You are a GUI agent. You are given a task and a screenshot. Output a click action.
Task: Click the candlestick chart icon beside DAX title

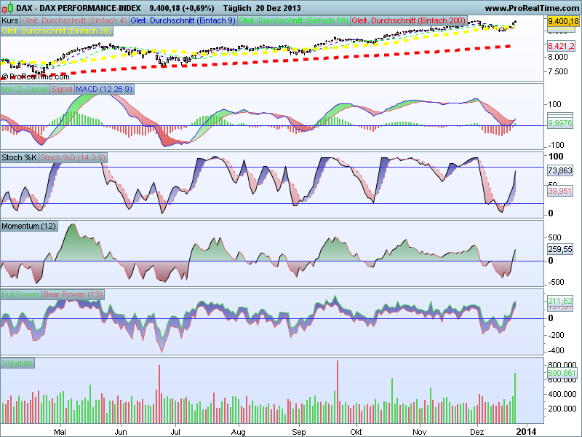7,7
